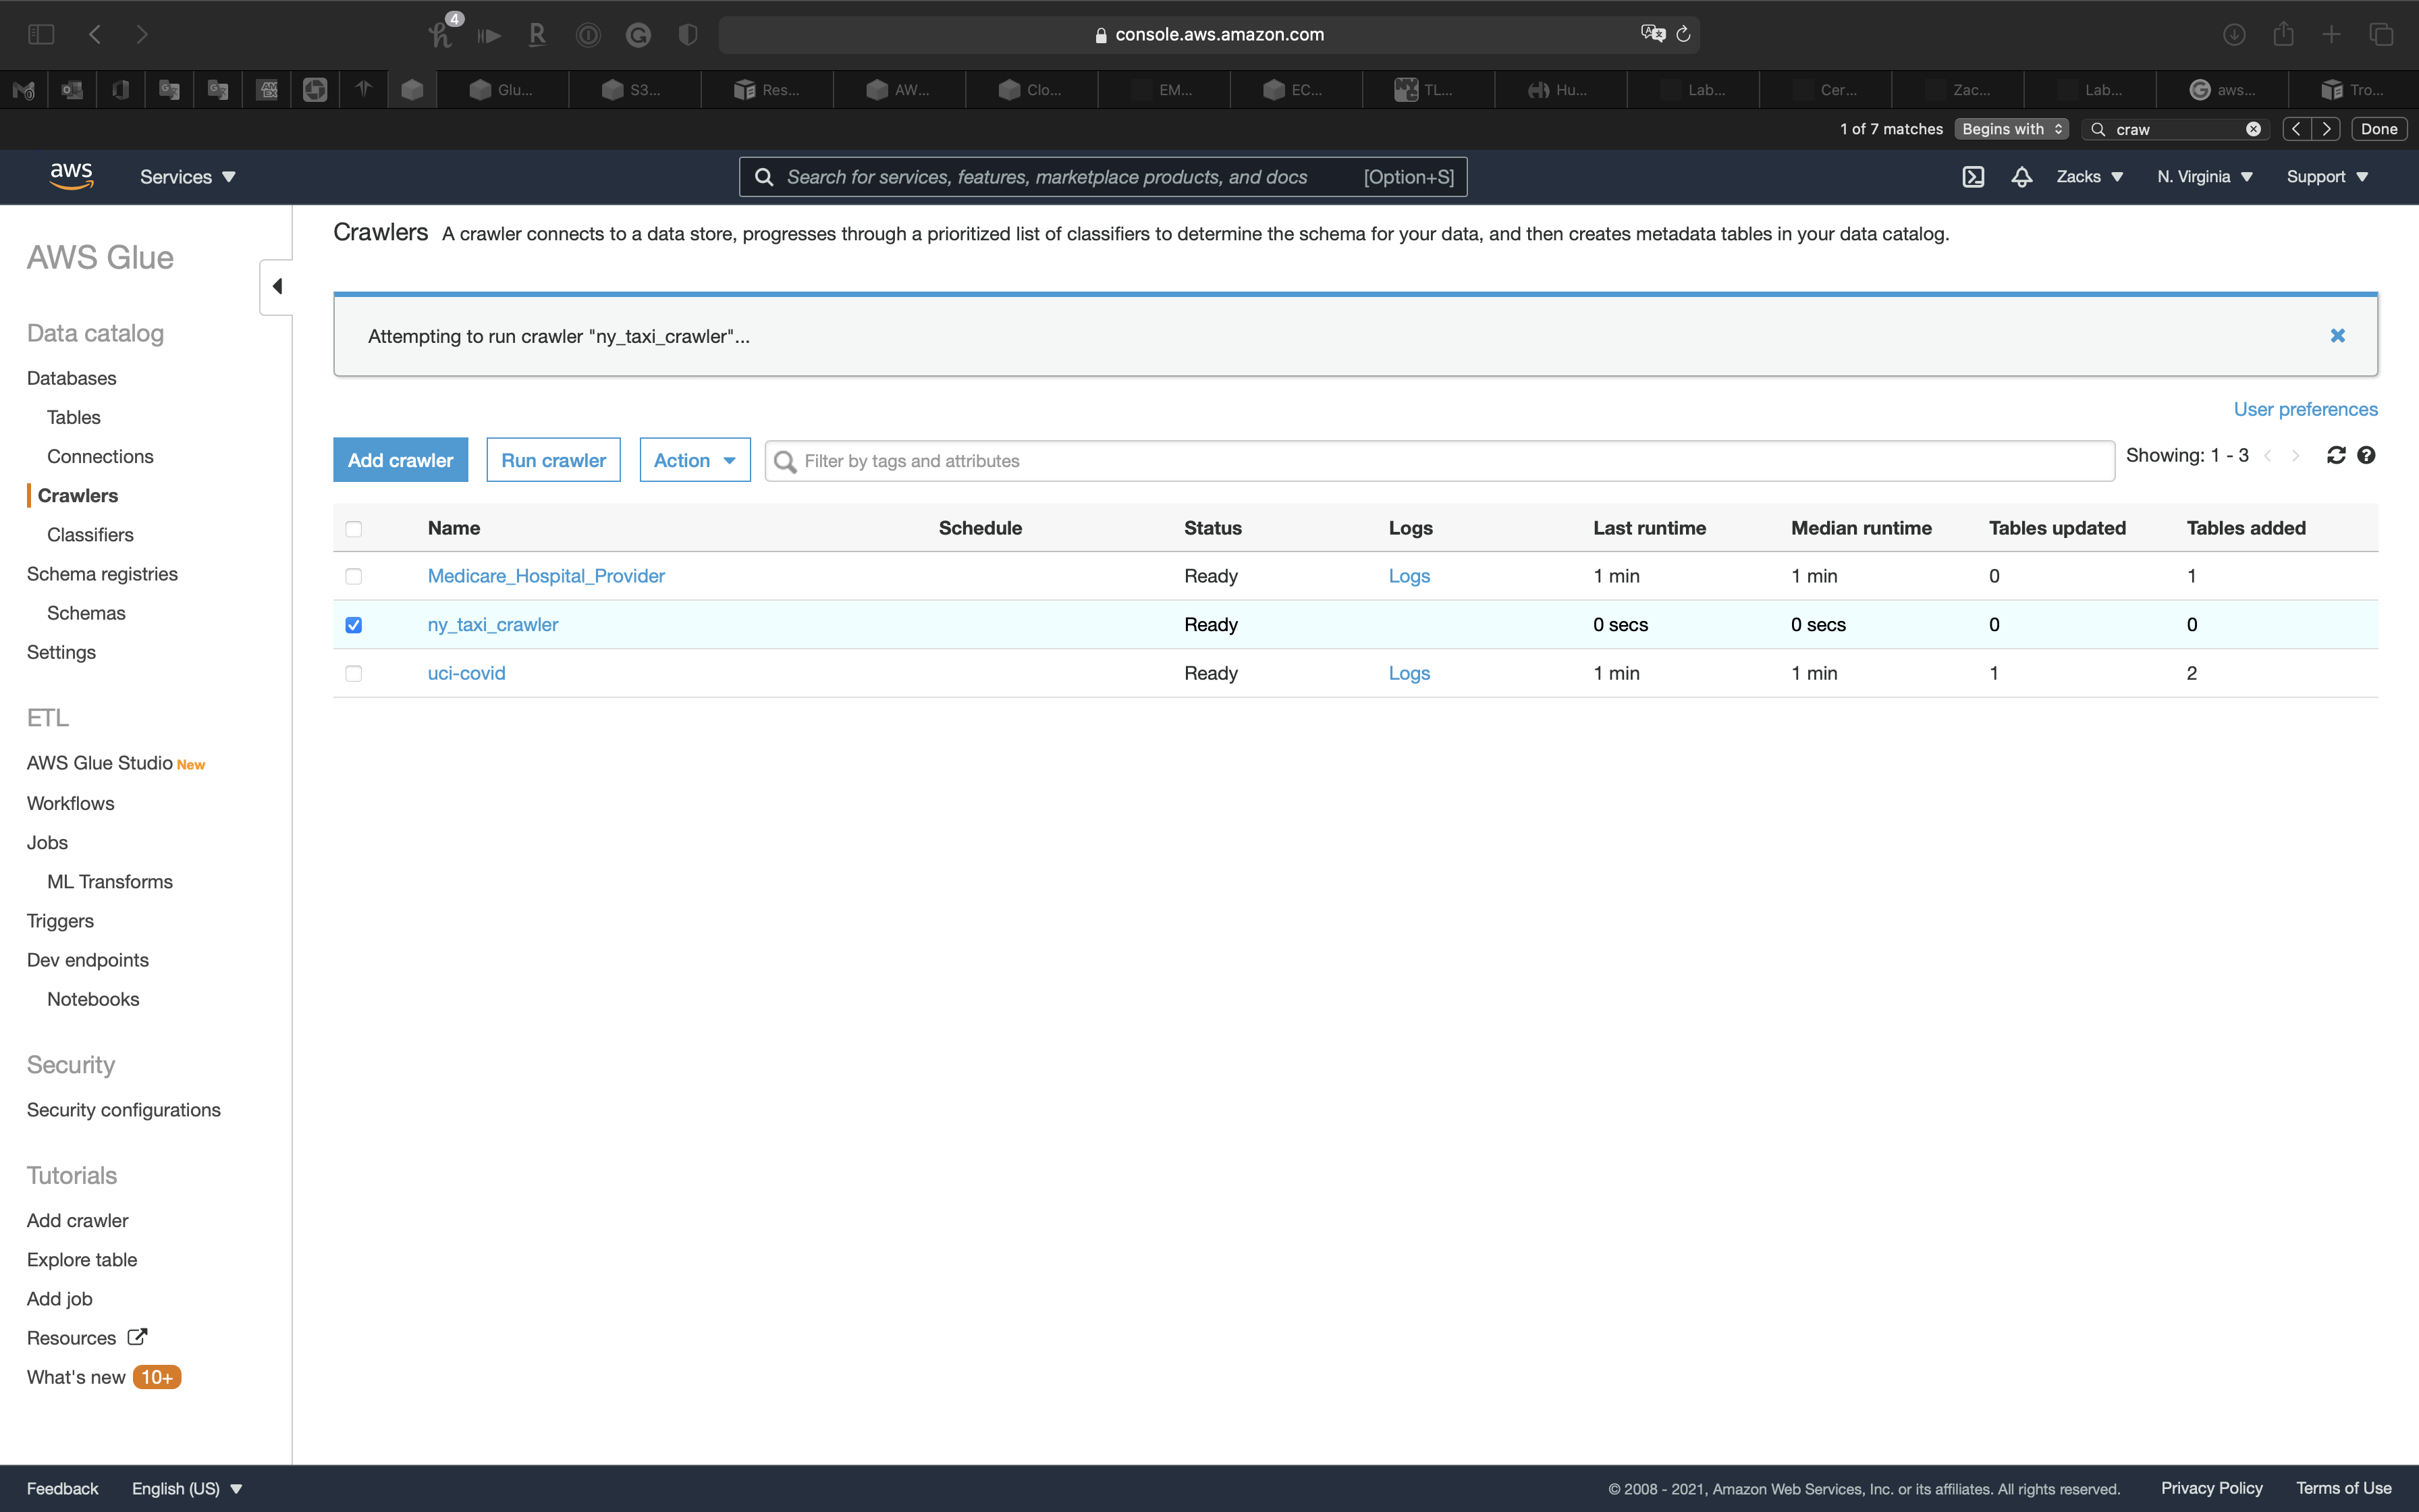Open the notifications bell icon
This screenshot has height=1512, width=2419.
(x=2021, y=177)
